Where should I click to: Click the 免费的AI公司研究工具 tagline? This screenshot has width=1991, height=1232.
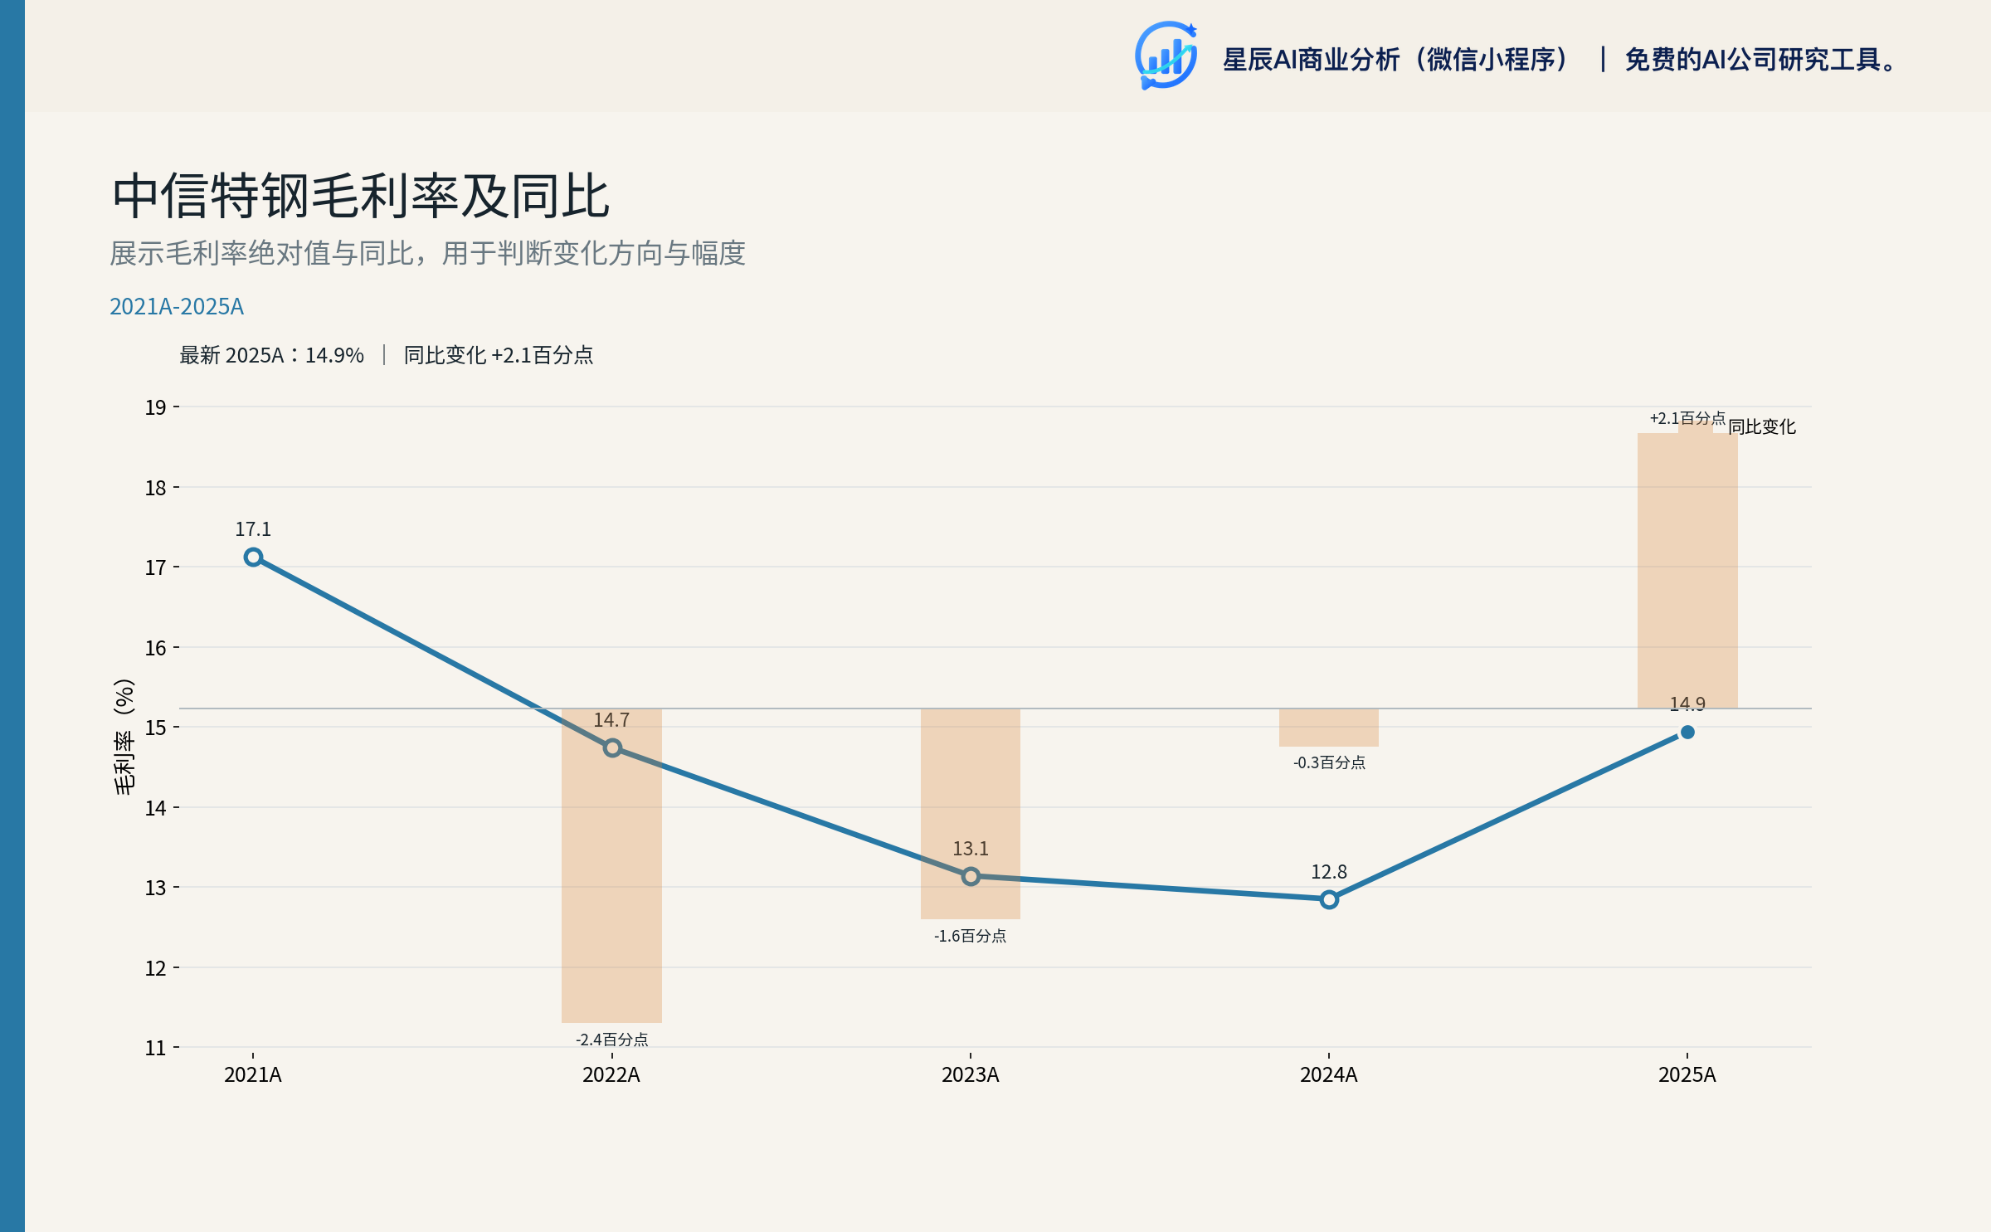1760,60
